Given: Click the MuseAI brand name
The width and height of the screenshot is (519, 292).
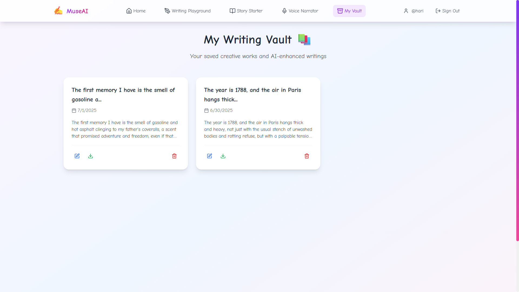Looking at the screenshot, I should [x=77, y=11].
